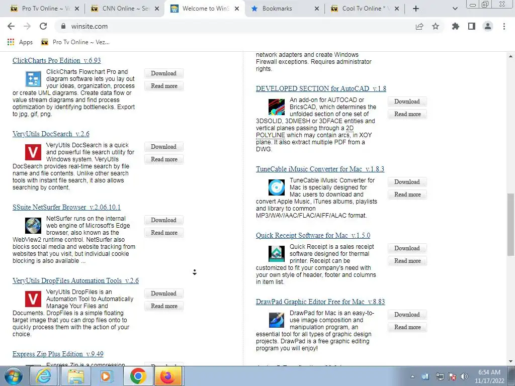Open VeryUtils DropFiles Automation Tools link
The width and height of the screenshot is (515, 386).
[75, 280]
